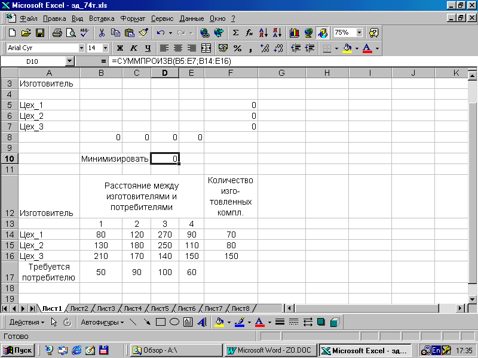Open the Файл menu

28,18
